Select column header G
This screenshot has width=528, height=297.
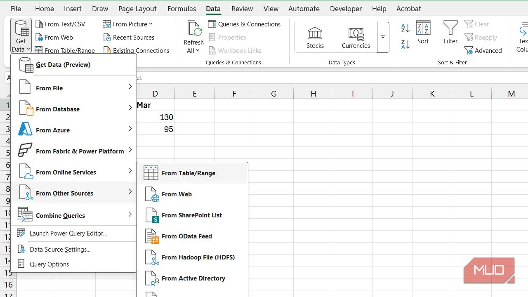pos(273,94)
